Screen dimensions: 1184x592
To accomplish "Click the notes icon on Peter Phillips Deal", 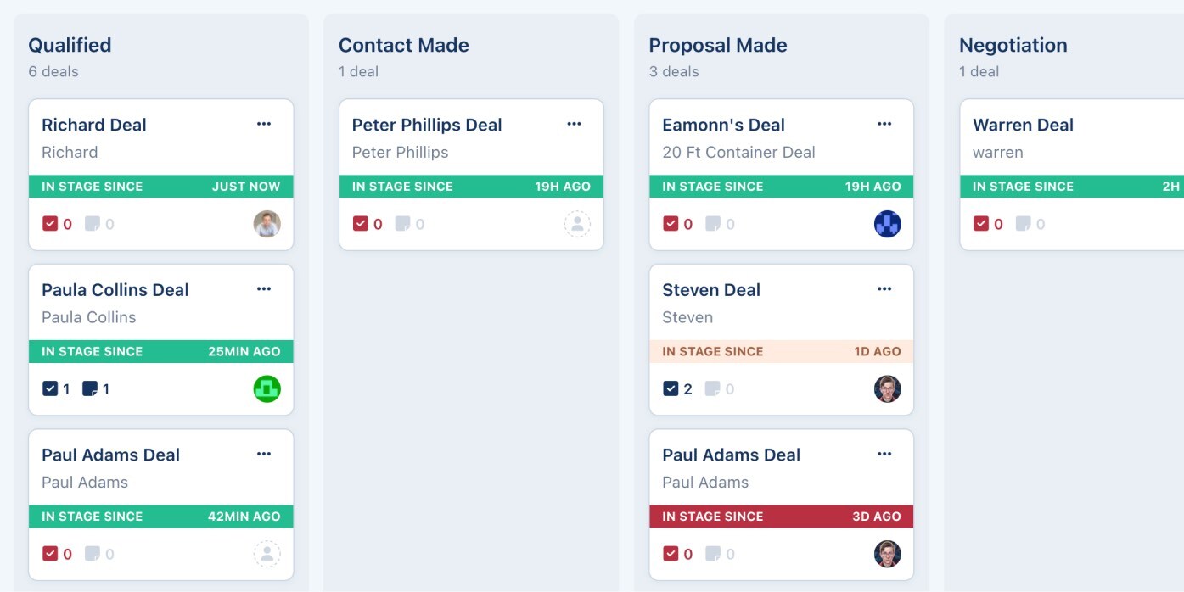I will (403, 224).
